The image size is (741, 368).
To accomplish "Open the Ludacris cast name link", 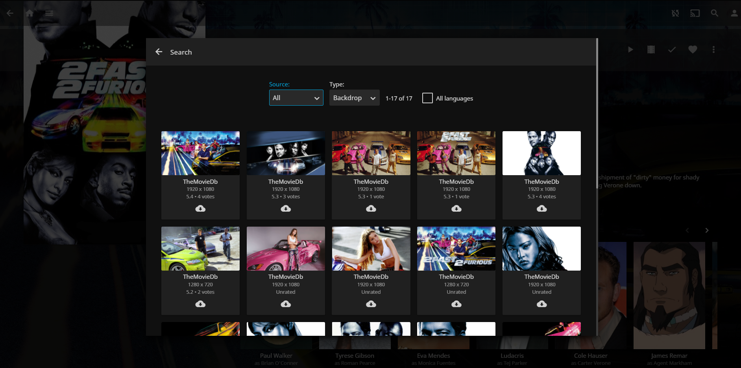I will tap(512, 356).
